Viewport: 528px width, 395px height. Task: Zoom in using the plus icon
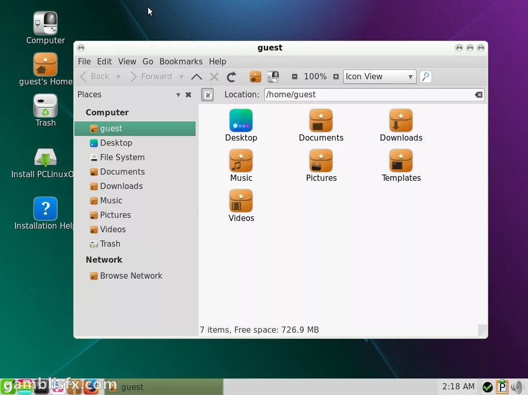coord(336,76)
